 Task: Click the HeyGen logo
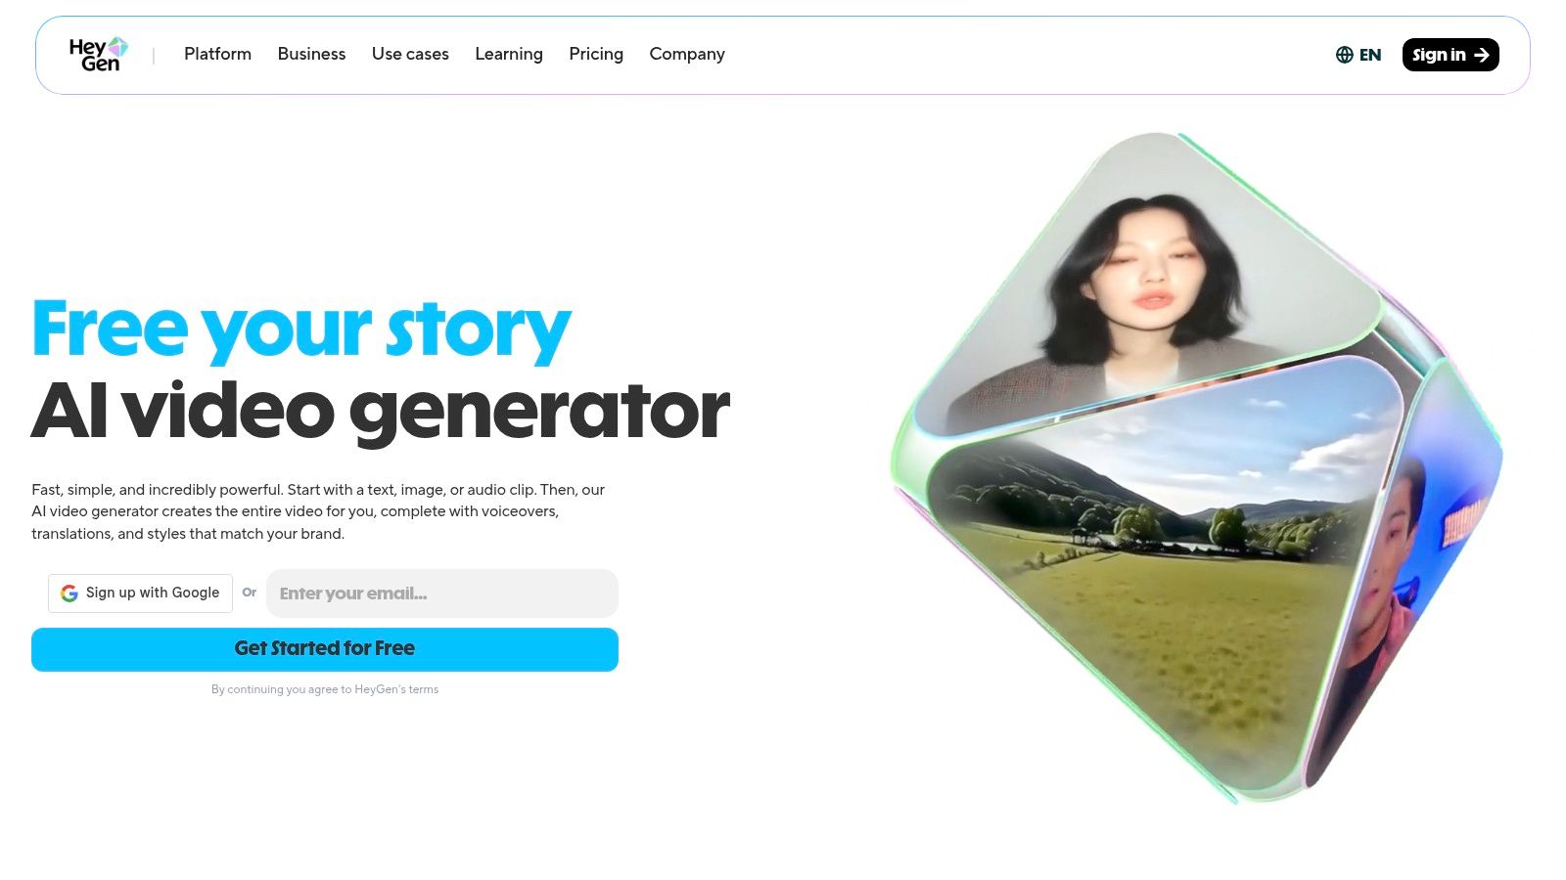click(x=98, y=55)
